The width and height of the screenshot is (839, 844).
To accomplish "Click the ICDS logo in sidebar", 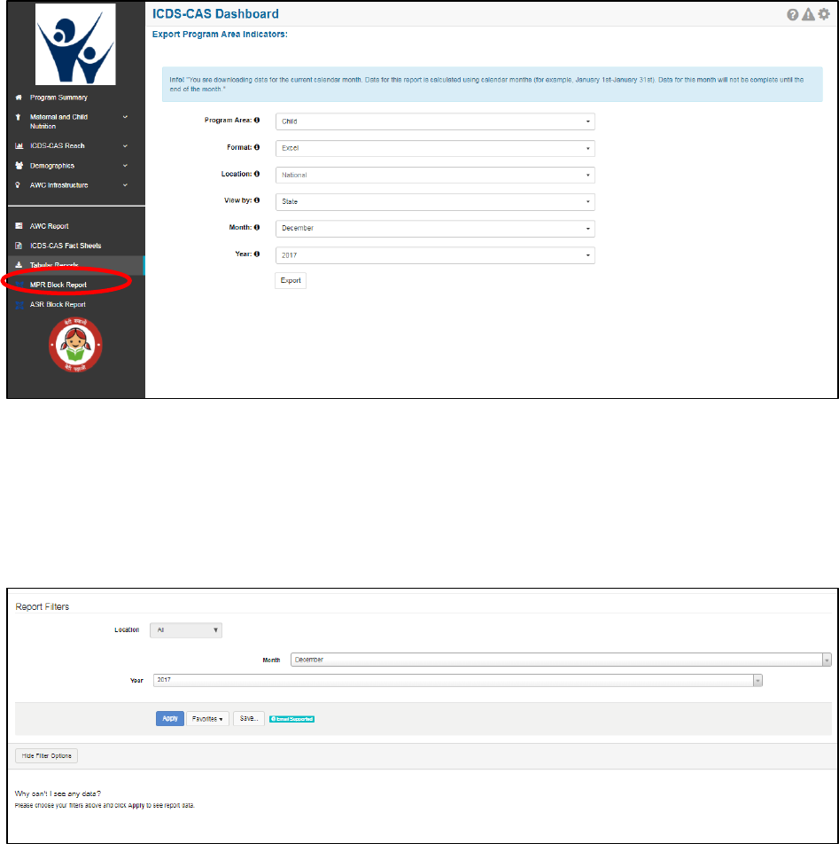I will click(75, 44).
